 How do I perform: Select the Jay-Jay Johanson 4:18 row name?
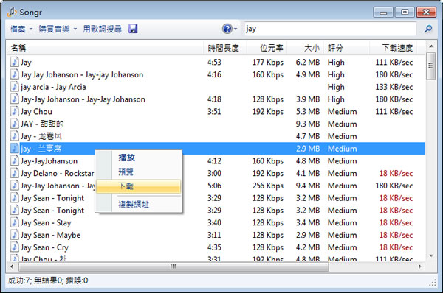(x=83, y=99)
